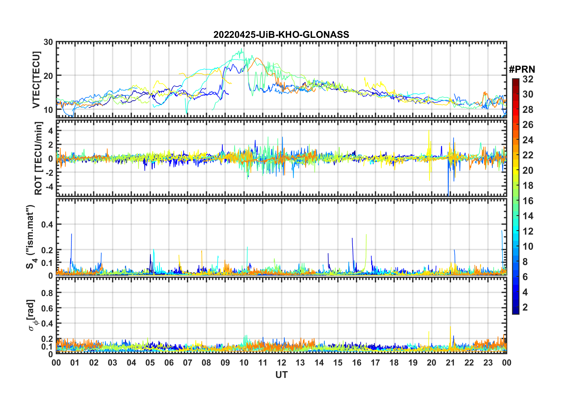The height and width of the screenshot is (393, 563).
Task: Click the 23 hour tick on x-axis
Action: (x=488, y=363)
